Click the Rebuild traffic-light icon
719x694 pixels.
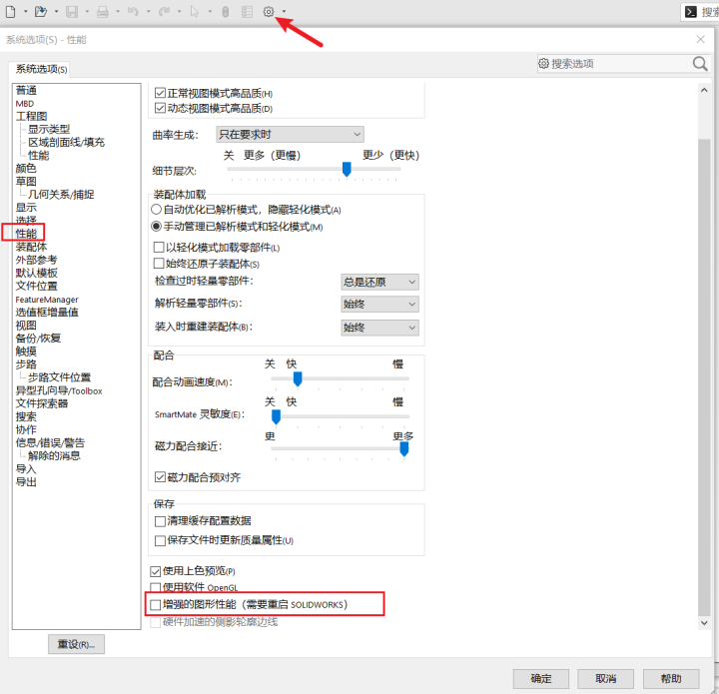click(x=225, y=11)
